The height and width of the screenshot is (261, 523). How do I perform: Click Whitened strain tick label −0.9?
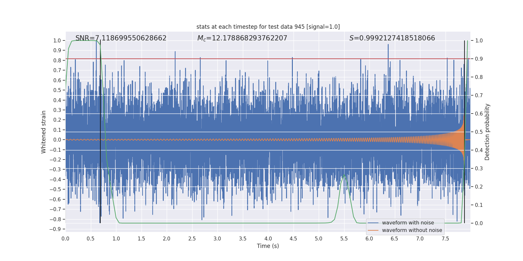tap(55, 229)
